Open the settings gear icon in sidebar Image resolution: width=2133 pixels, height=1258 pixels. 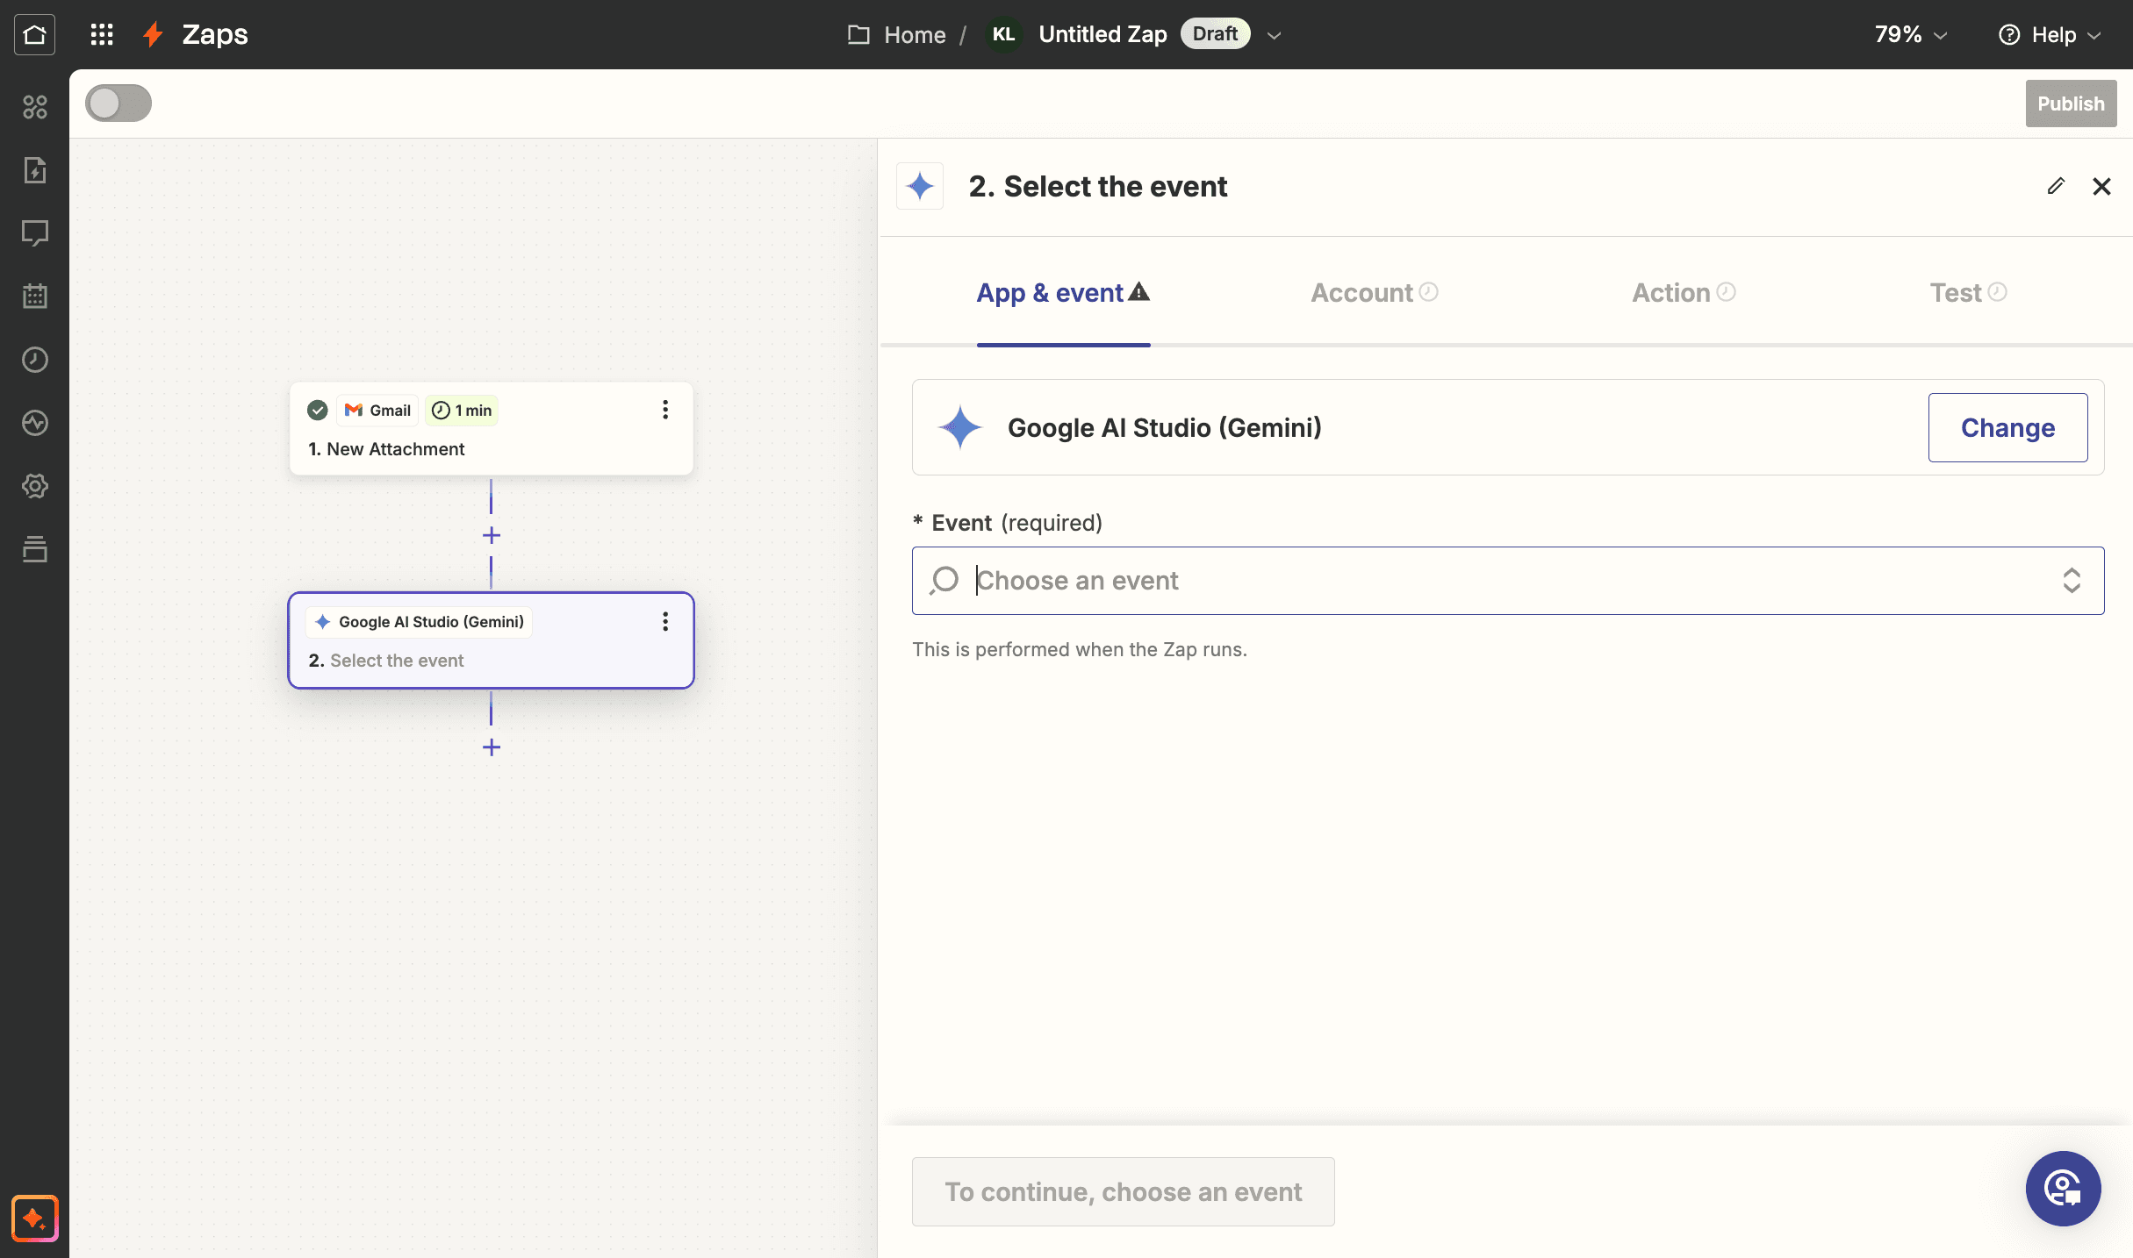(x=34, y=486)
